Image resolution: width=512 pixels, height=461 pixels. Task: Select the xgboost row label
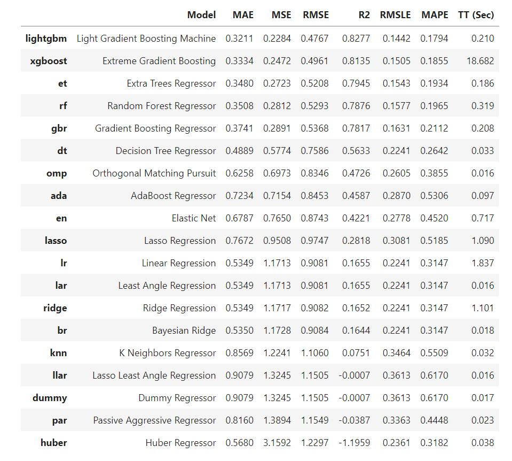[x=49, y=61]
